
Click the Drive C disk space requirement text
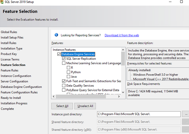point(153,93)
